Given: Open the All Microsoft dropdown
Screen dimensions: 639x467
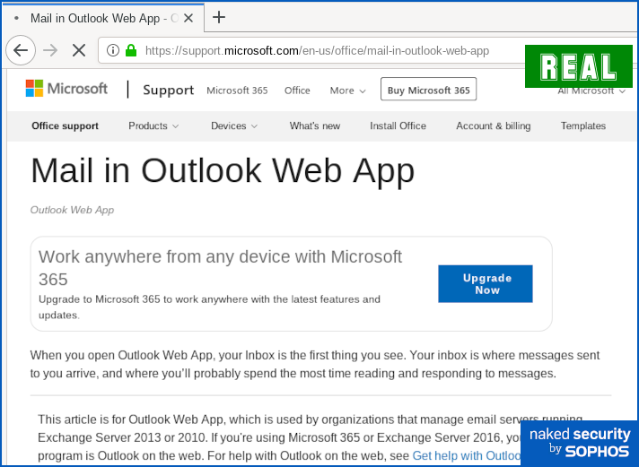Looking at the screenshot, I should coord(591,91).
